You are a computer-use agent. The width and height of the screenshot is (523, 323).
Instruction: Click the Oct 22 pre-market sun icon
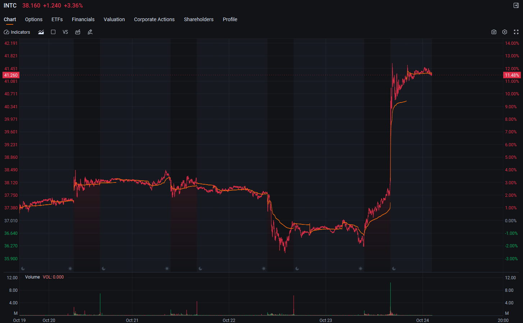click(x=264, y=269)
